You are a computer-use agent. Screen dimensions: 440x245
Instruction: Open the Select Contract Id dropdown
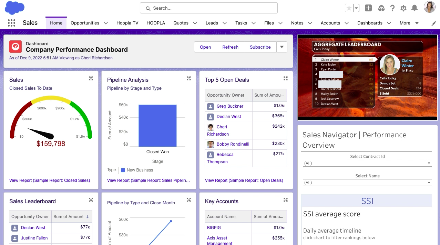367,163
